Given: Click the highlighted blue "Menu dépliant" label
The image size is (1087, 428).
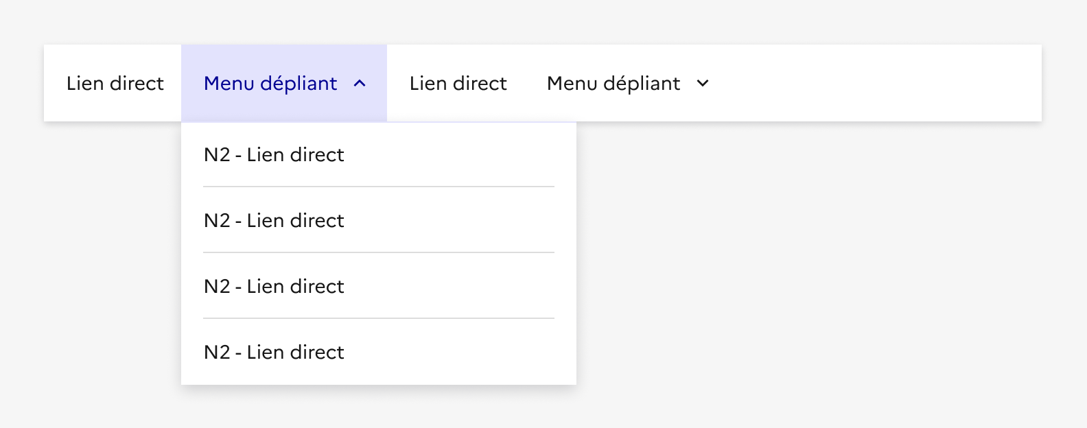Looking at the screenshot, I should click(x=270, y=84).
